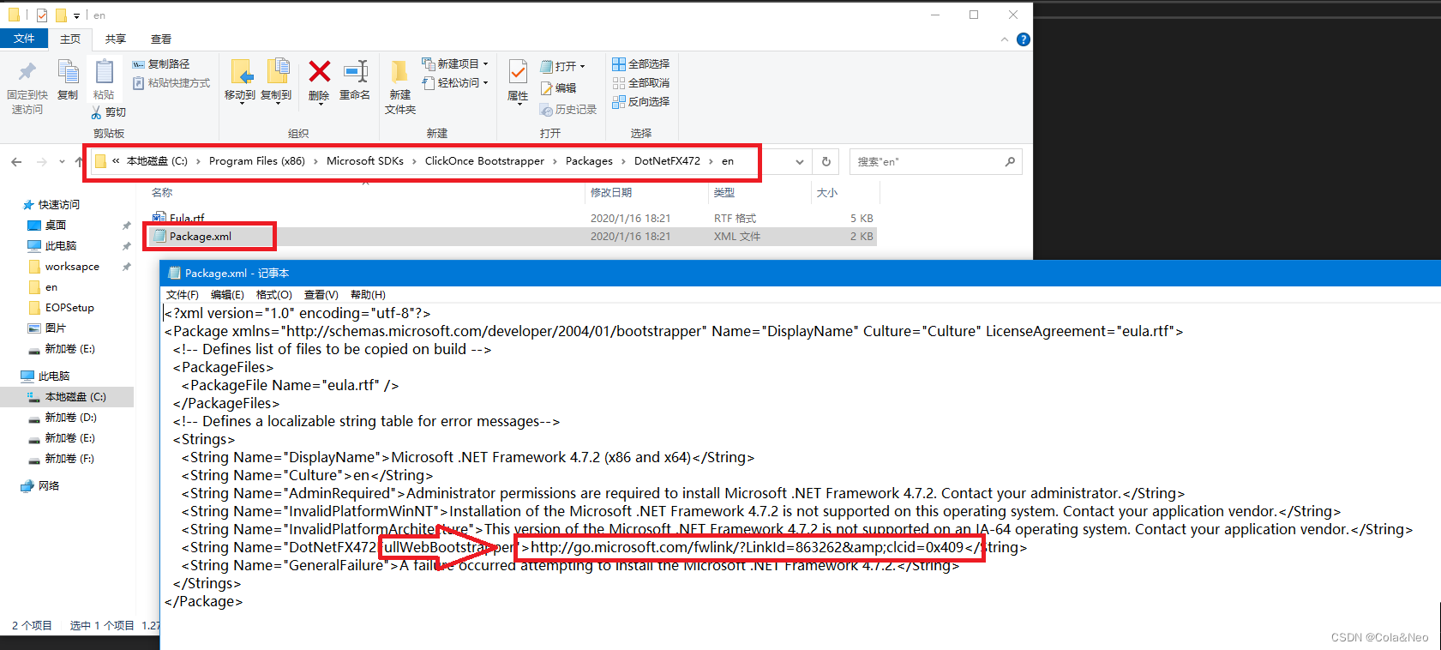This screenshot has width=1441, height=650.
Task: Click Paste shortcut (粘贴快捷方式)
Action: coord(171,83)
